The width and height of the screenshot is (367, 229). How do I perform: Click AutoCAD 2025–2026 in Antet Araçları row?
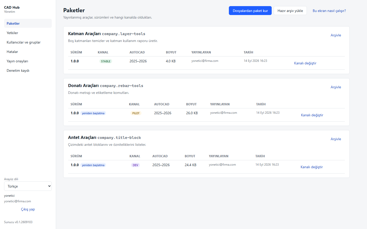(161, 165)
